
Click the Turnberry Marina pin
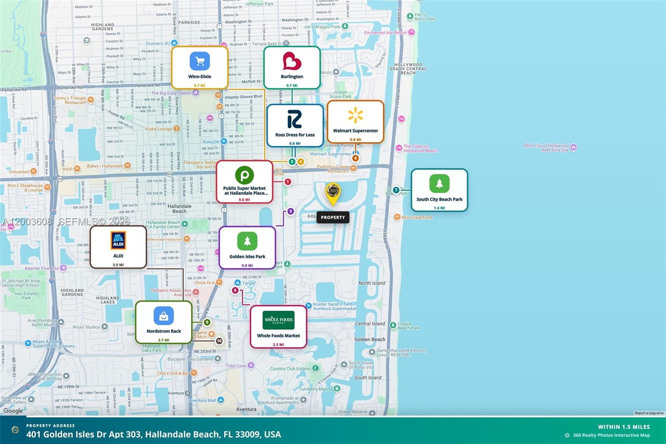click(337, 389)
